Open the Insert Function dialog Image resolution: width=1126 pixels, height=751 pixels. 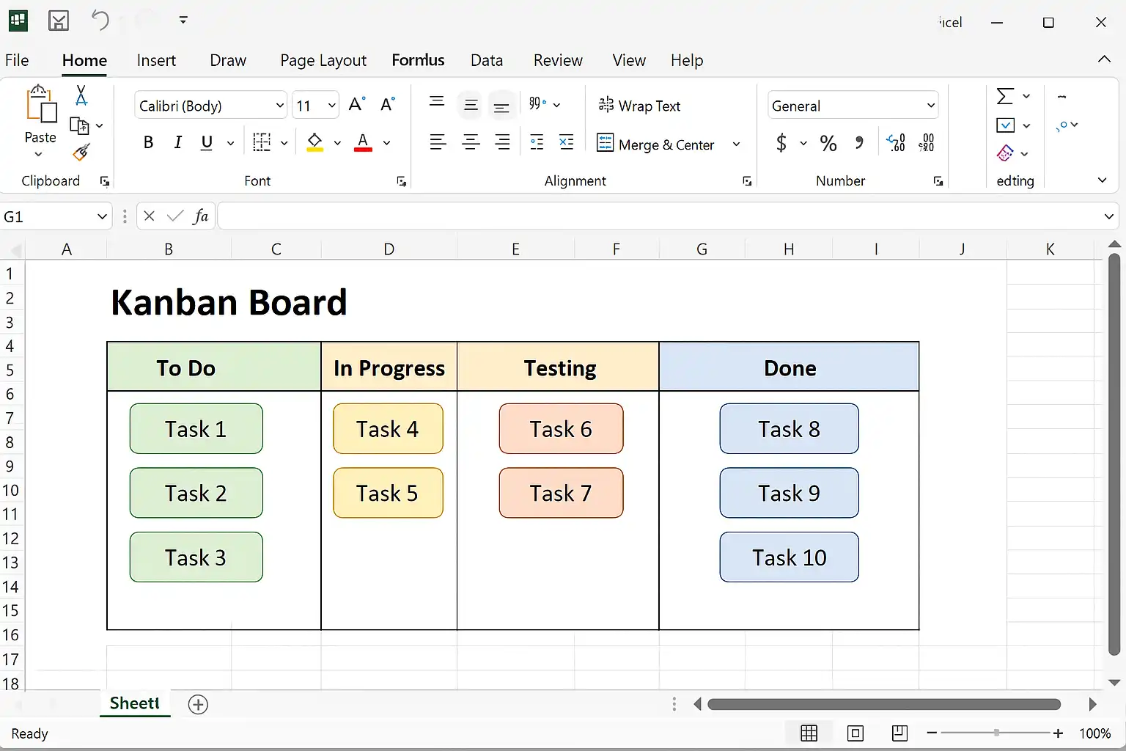(x=201, y=216)
